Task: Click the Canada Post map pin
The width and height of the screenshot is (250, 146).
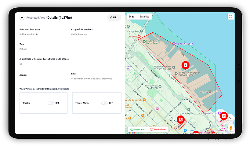Action: click(x=141, y=31)
